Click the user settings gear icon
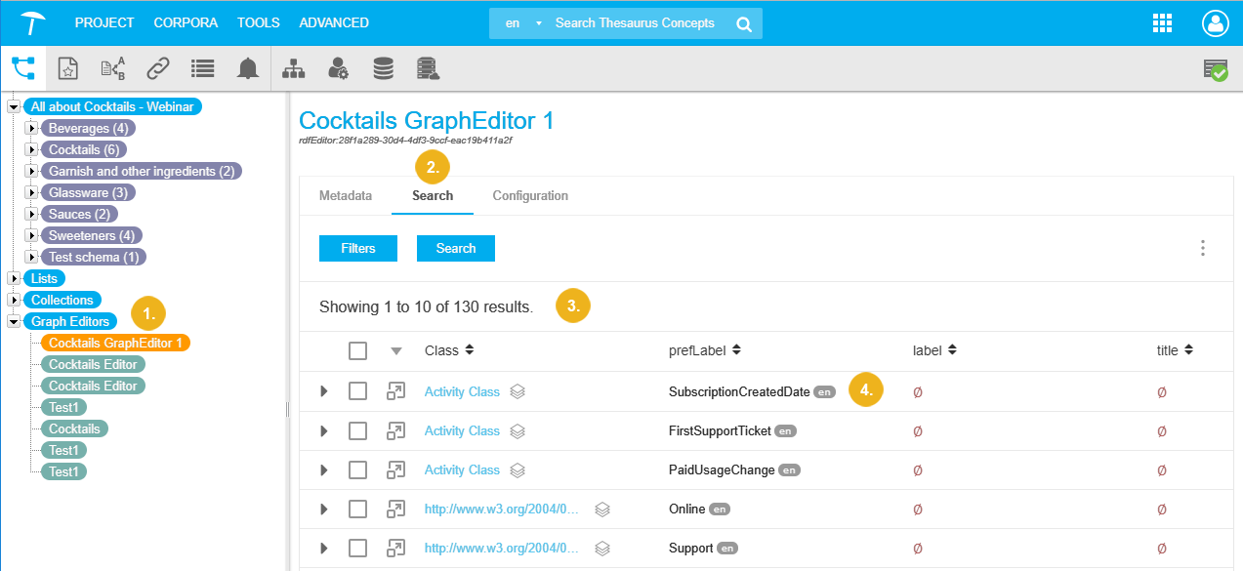This screenshot has width=1243, height=571. [x=338, y=68]
